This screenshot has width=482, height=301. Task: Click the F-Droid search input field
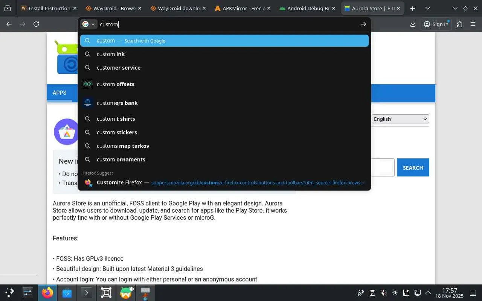tap(383, 167)
